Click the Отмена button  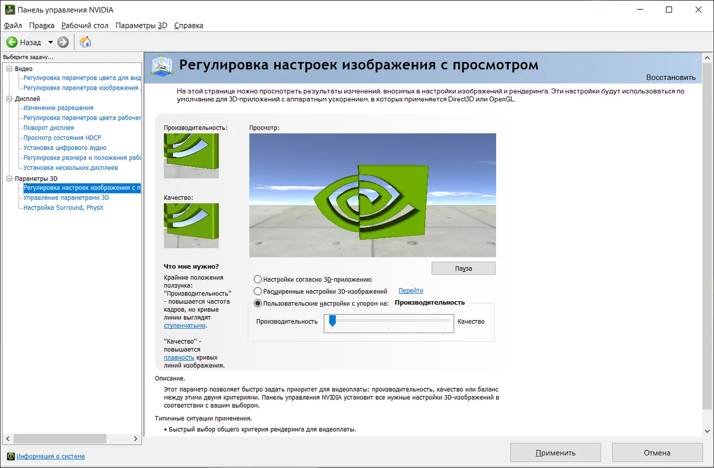tap(657, 453)
